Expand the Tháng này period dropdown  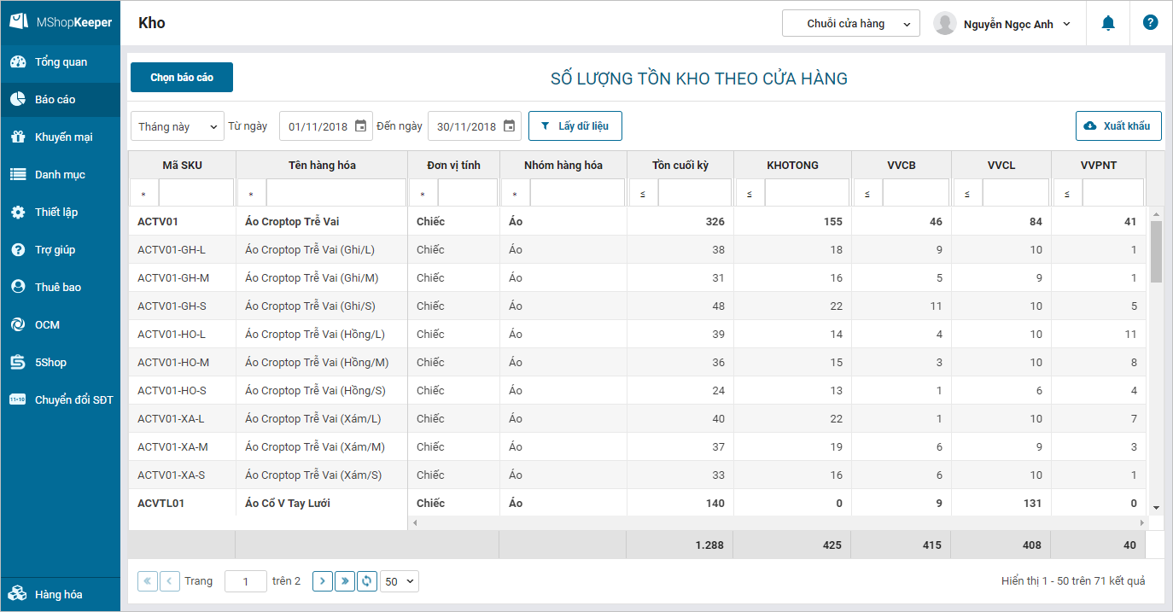click(178, 126)
